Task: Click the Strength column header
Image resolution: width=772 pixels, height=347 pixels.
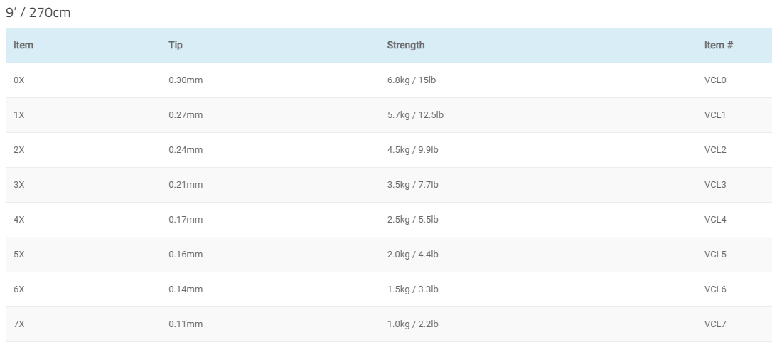Action: pos(538,46)
